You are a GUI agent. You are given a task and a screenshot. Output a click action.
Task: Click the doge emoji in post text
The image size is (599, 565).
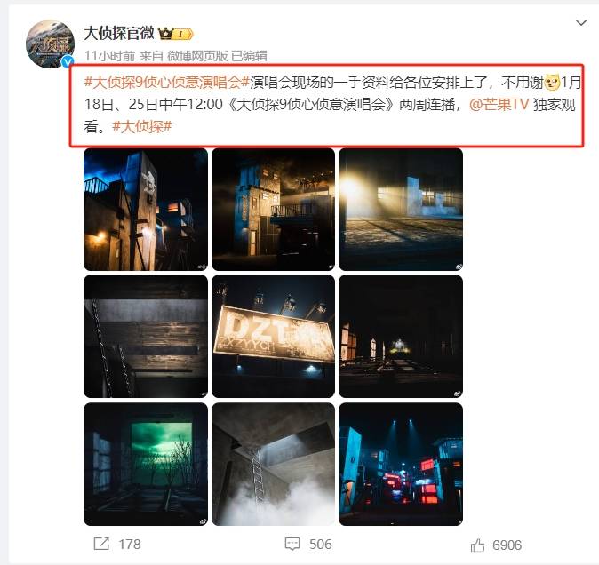click(552, 82)
